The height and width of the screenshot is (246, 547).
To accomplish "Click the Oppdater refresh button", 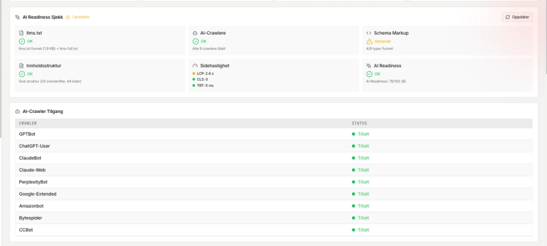I will tap(517, 17).
